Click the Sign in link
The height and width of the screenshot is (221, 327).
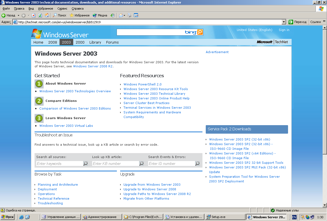point(284,30)
